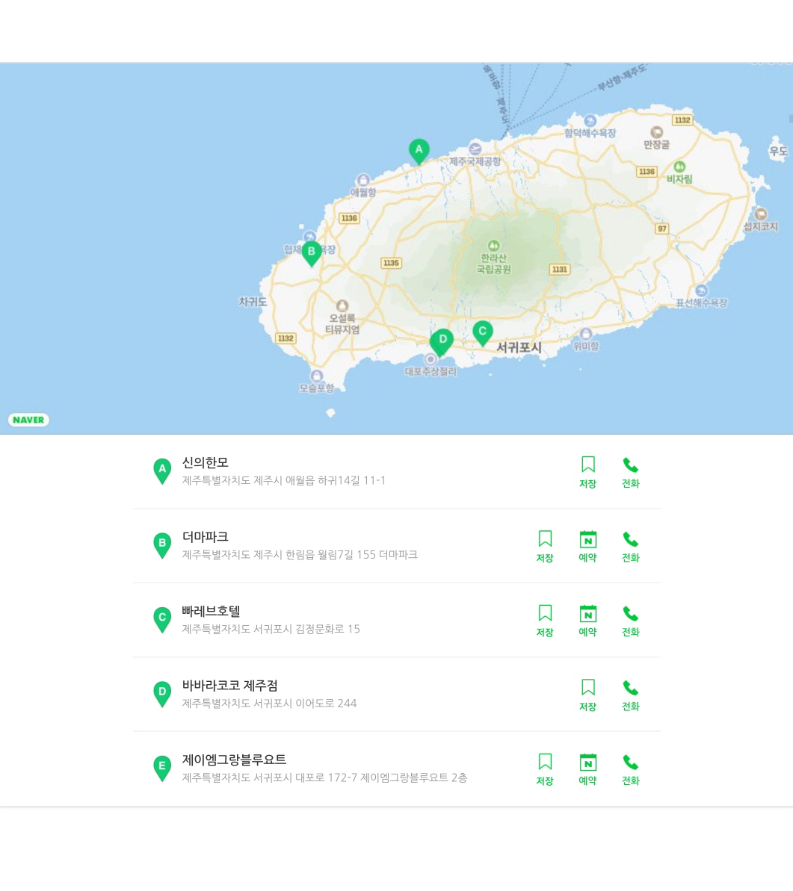
Task: Open reservation for 더마파크
Action: point(587,546)
